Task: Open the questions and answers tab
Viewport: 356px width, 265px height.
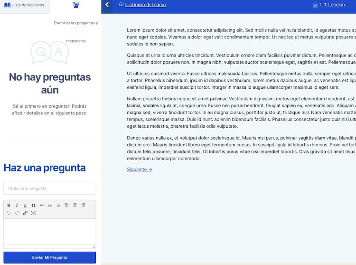Action: (x=75, y=5)
